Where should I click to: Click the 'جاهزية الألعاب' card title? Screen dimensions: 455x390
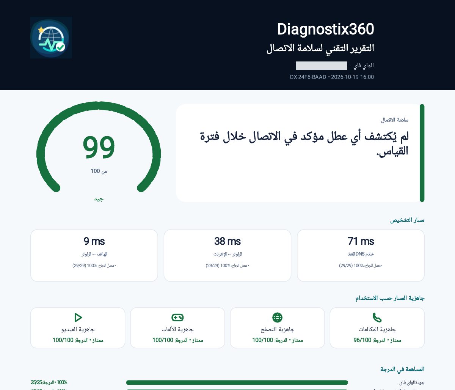click(x=177, y=329)
